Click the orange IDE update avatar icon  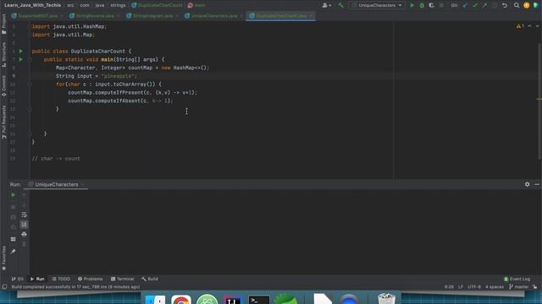point(526,5)
